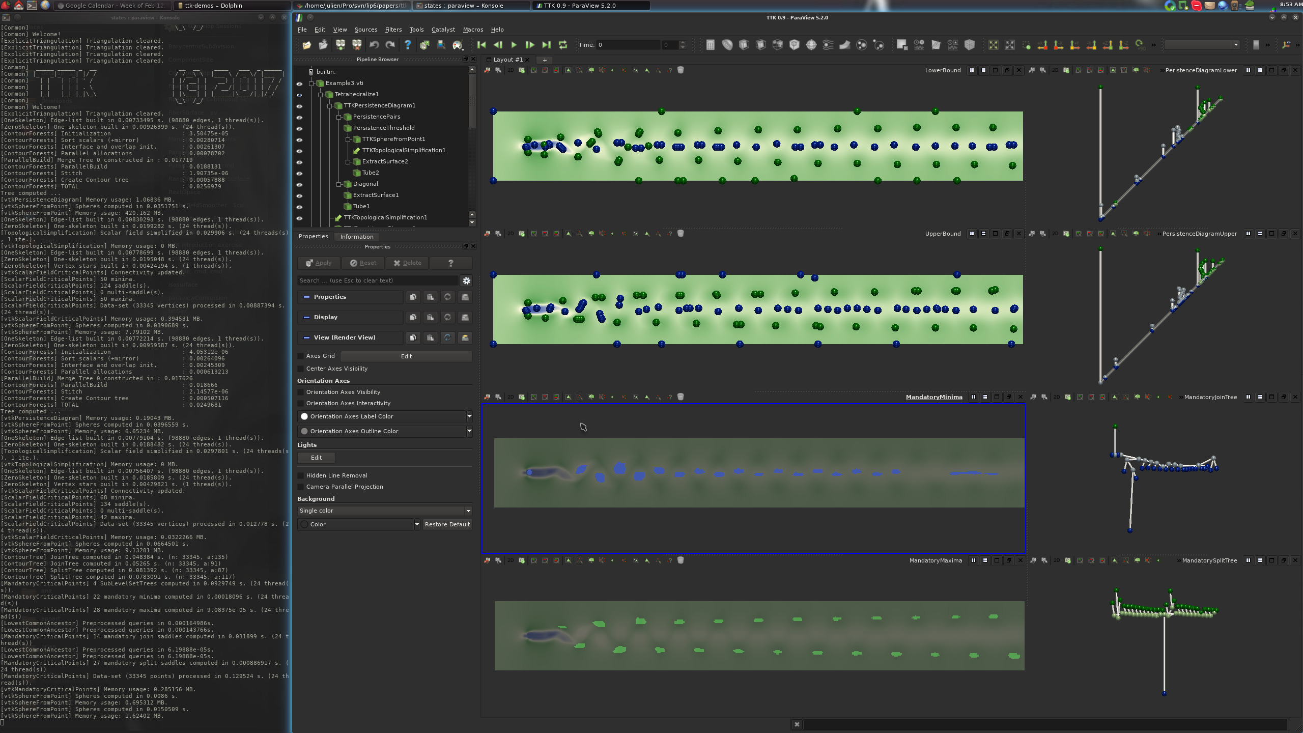1303x733 pixels.
Task: Collapse the TTKPersistenceDiagram1 tree node
Action: [330, 106]
